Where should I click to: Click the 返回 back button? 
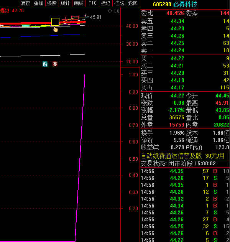click(x=133, y=3)
